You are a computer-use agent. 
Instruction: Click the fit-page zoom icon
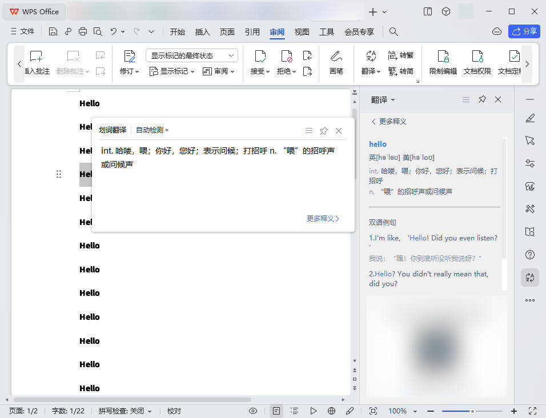373,411
